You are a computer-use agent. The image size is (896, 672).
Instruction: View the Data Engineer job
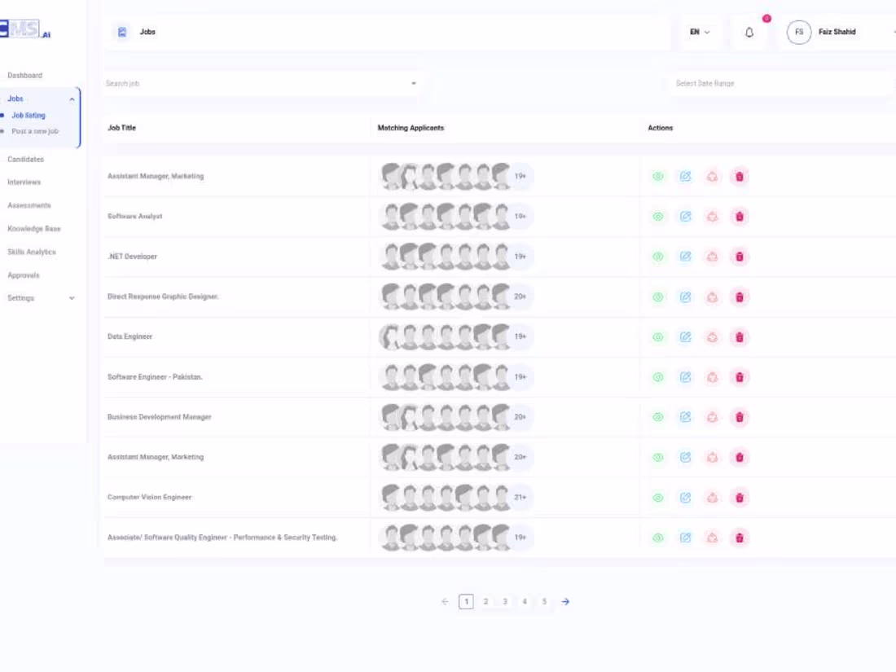click(657, 337)
